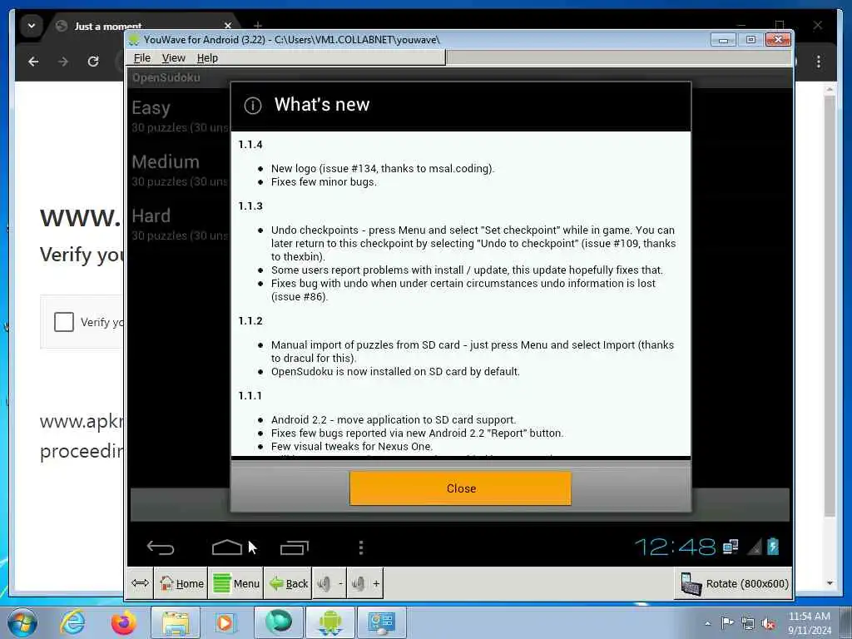
Task: Tap the Android recent apps icon
Action: click(294, 547)
